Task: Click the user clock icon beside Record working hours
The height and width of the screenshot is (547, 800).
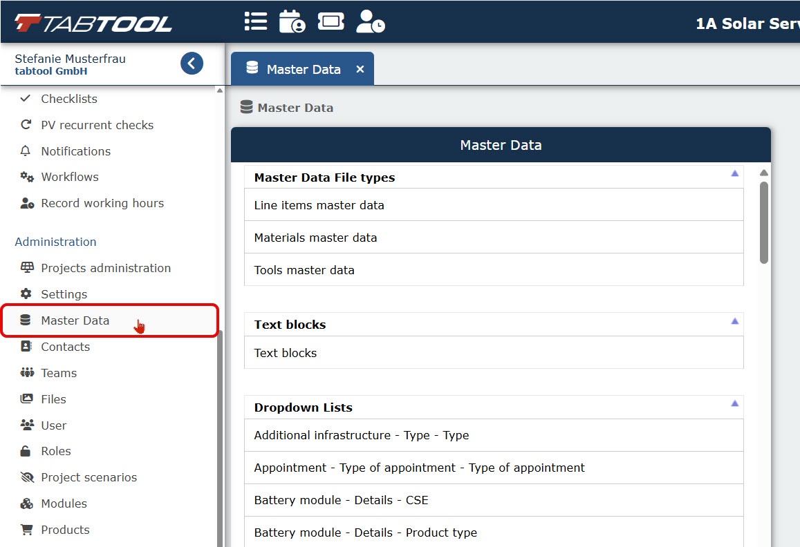Action: click(x=27, y=204)
